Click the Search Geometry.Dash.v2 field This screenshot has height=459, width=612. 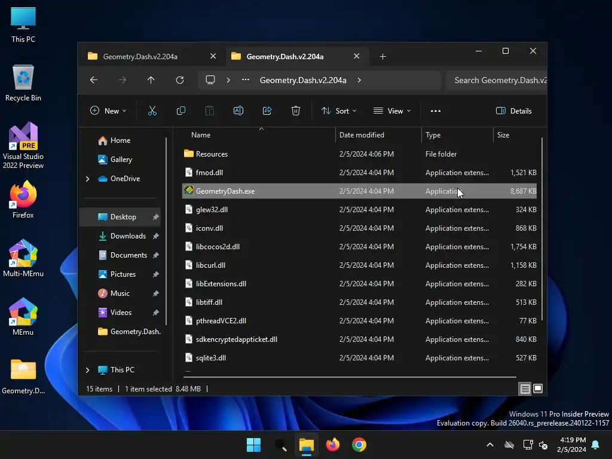pos(497,80)
